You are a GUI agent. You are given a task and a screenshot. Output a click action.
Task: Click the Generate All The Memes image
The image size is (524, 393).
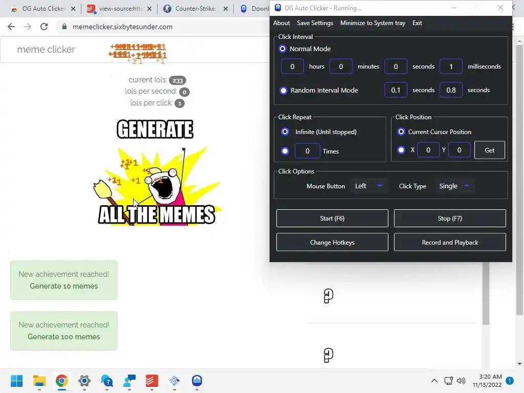tap(156, 172)
